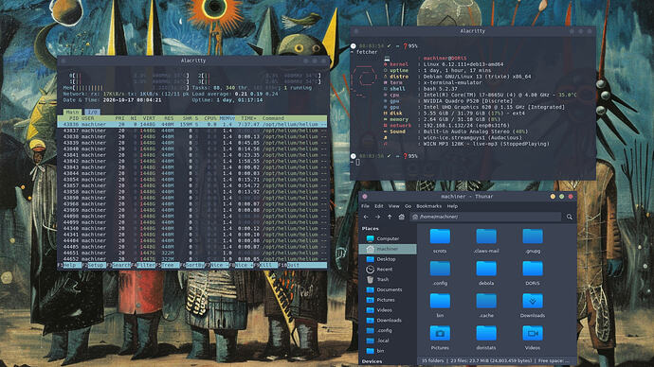Select Documents in Places sidebar

(x=388, y=289)
